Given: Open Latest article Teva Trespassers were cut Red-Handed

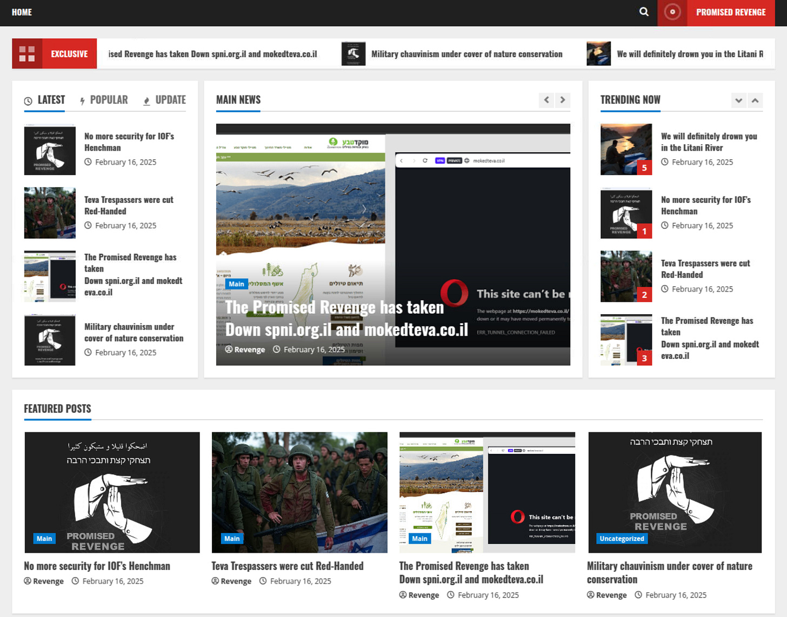Looking at the screenshot, I should [x=129, y=206].
